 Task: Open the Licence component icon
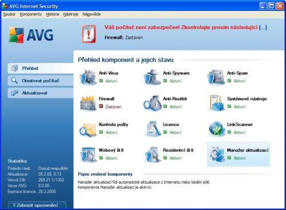pyautogui.click(x=152, y=129)
